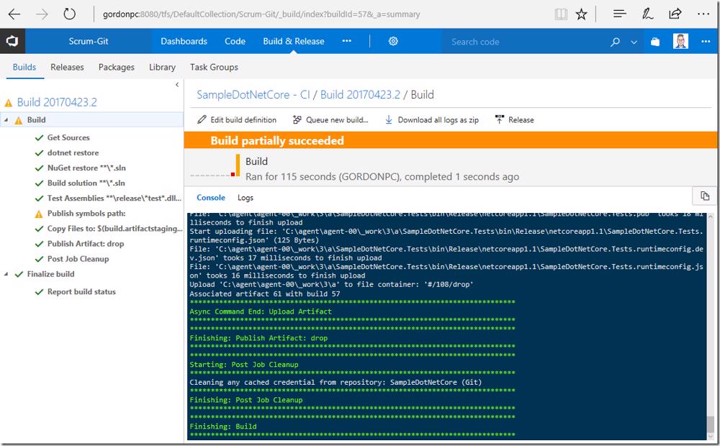Open the shopping bag marketplace icon
The width and height of the screenshot is (720, 446).
coord(655,42)
